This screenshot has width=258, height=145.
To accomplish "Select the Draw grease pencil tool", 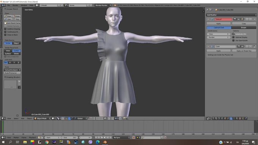I will [8, 16].
